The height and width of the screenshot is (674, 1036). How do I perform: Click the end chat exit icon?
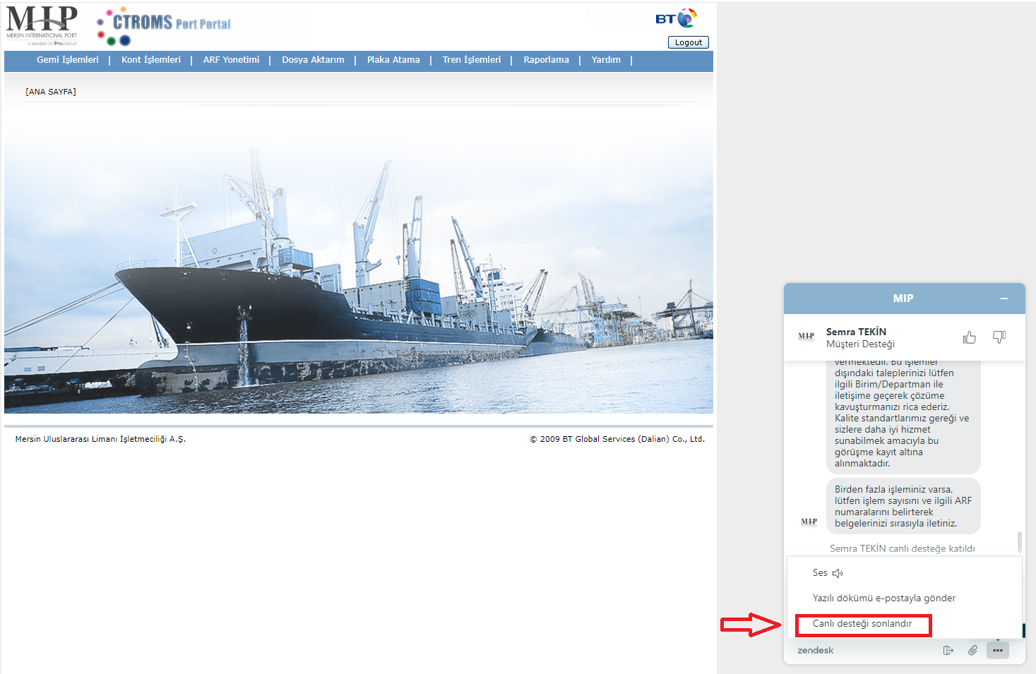948,650
